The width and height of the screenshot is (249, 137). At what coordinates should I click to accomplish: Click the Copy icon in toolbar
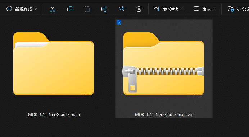[x=70, y=9]
